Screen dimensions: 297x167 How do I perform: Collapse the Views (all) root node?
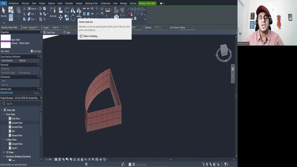(x=2, y=110)
